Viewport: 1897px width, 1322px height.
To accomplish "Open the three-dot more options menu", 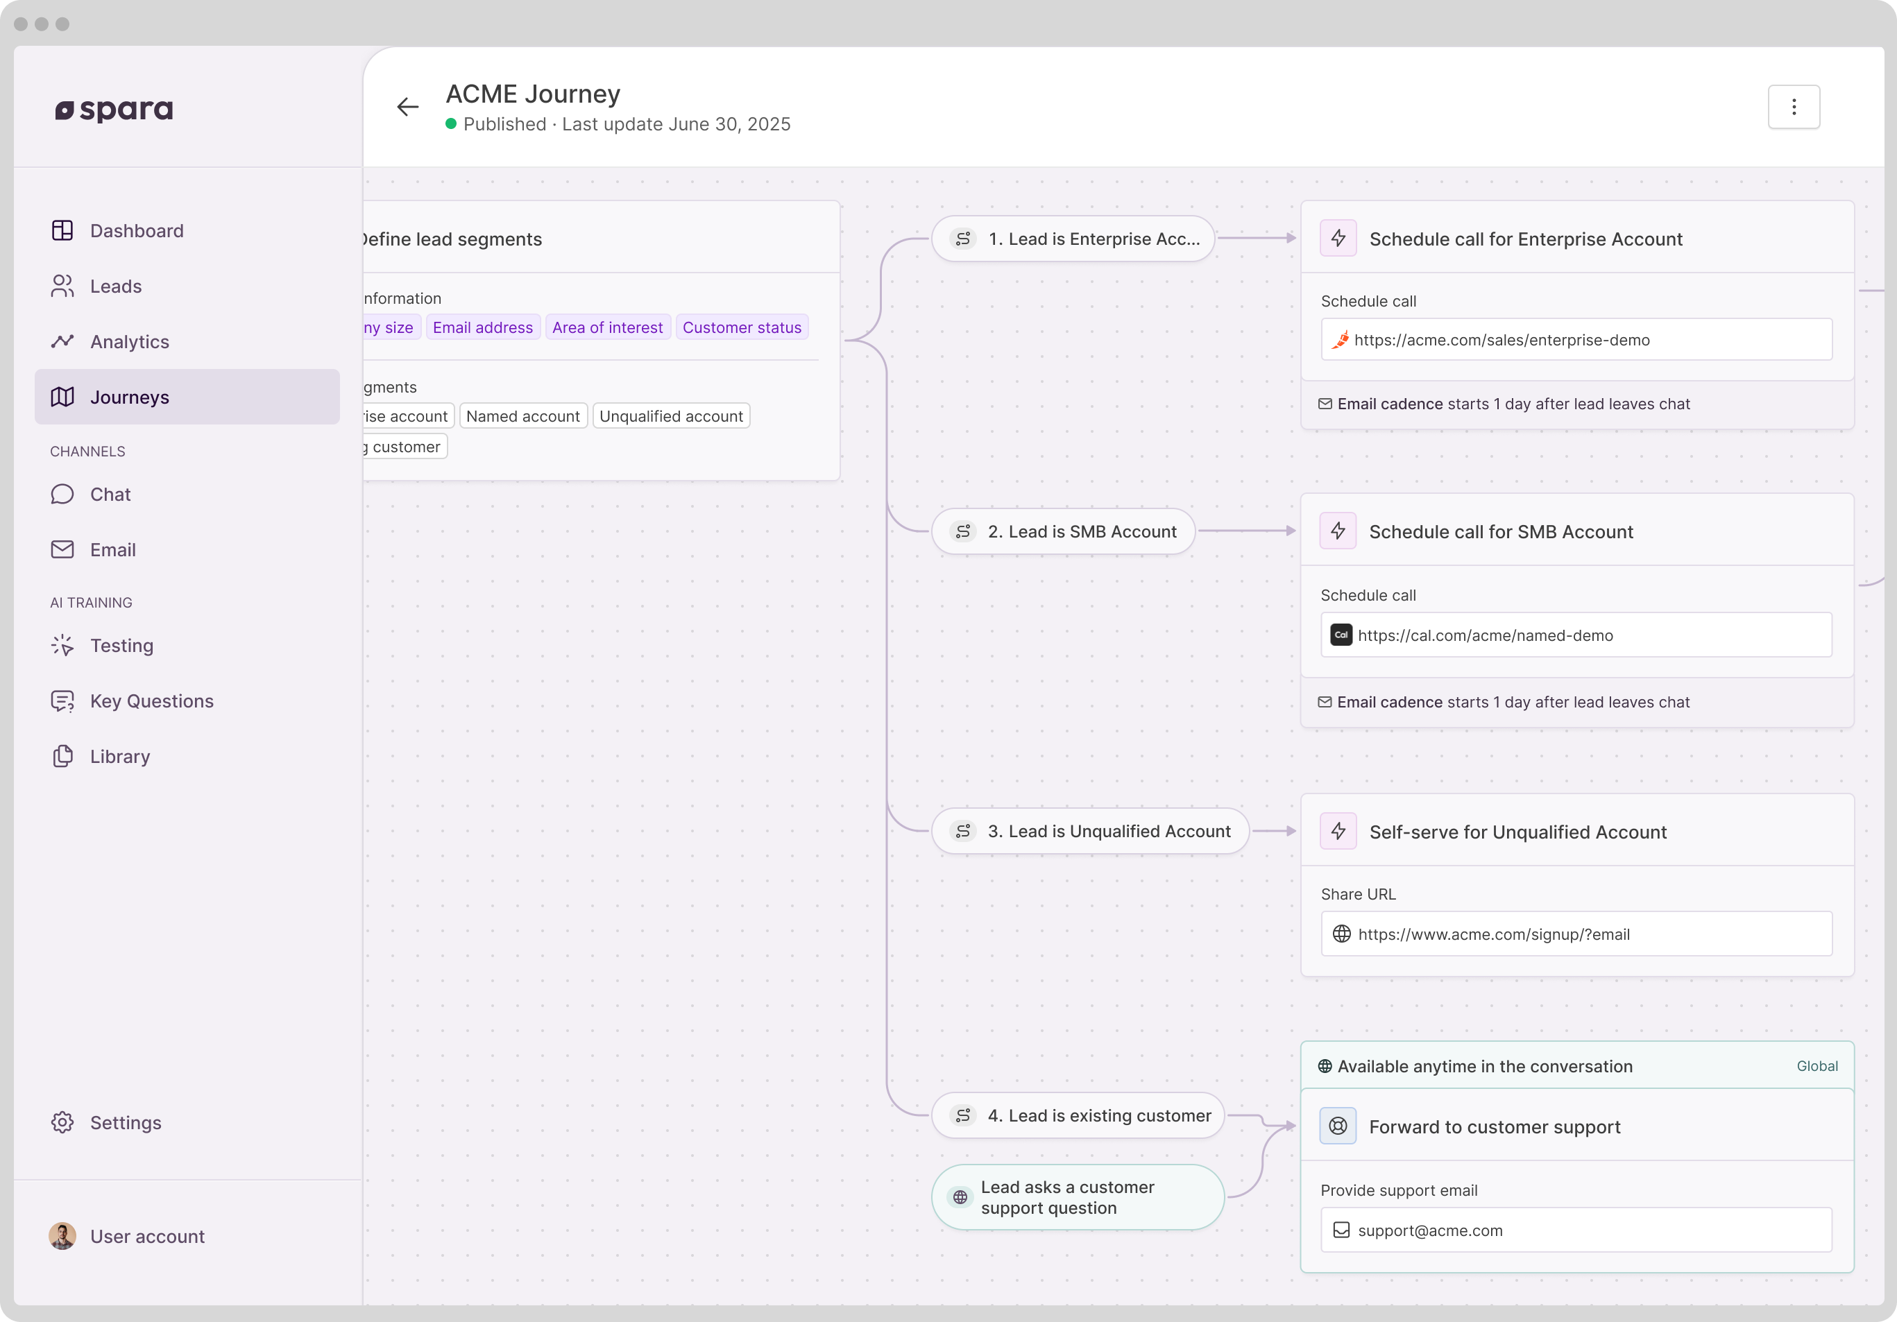I will click(1793, 107).
